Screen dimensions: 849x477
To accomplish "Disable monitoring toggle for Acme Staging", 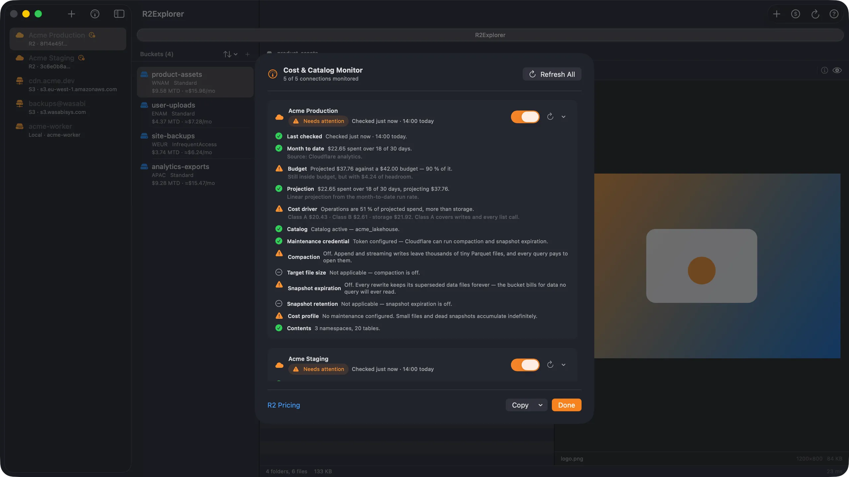I will tap(525, 365).
